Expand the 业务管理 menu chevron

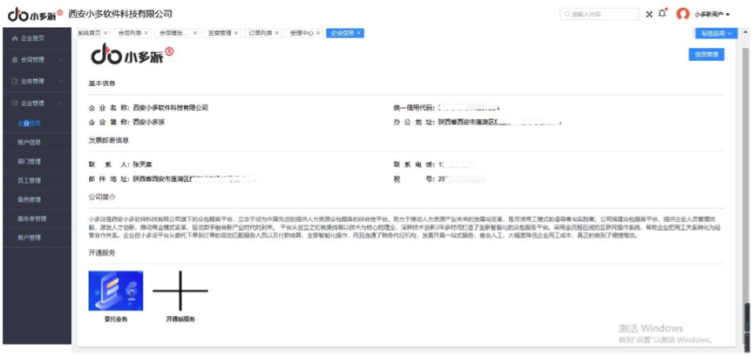point(61,82)
